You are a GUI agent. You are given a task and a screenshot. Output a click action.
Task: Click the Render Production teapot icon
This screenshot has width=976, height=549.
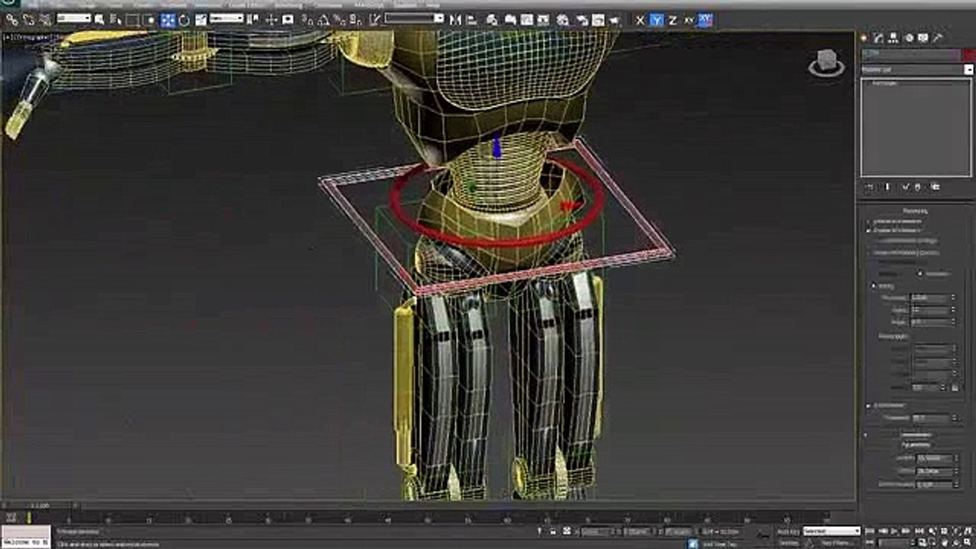pyautogui.click(x=615, y=20)
